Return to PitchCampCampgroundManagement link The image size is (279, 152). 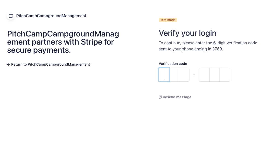(48, 65)
